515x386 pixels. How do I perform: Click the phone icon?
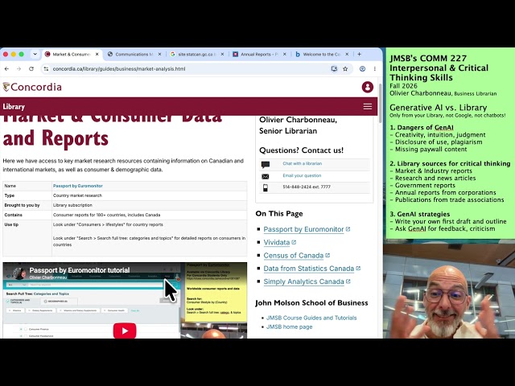(x=266, y=187)
